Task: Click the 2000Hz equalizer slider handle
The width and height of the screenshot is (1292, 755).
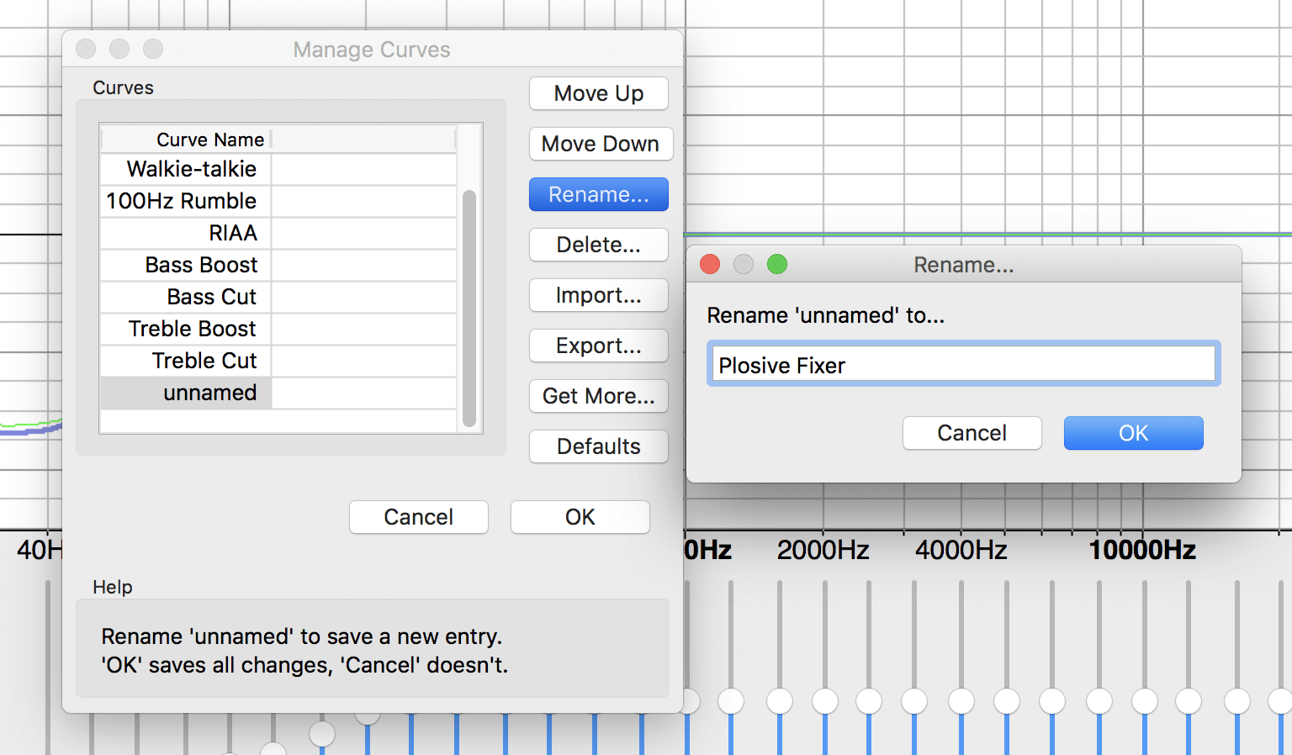Action: (825, 700)
